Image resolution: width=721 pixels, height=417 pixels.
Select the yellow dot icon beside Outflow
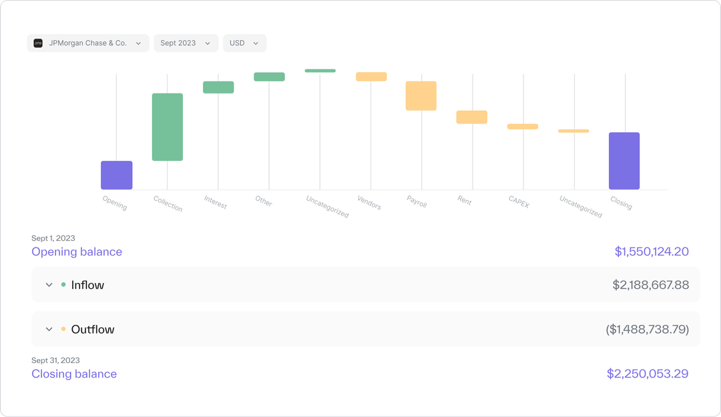63,328
